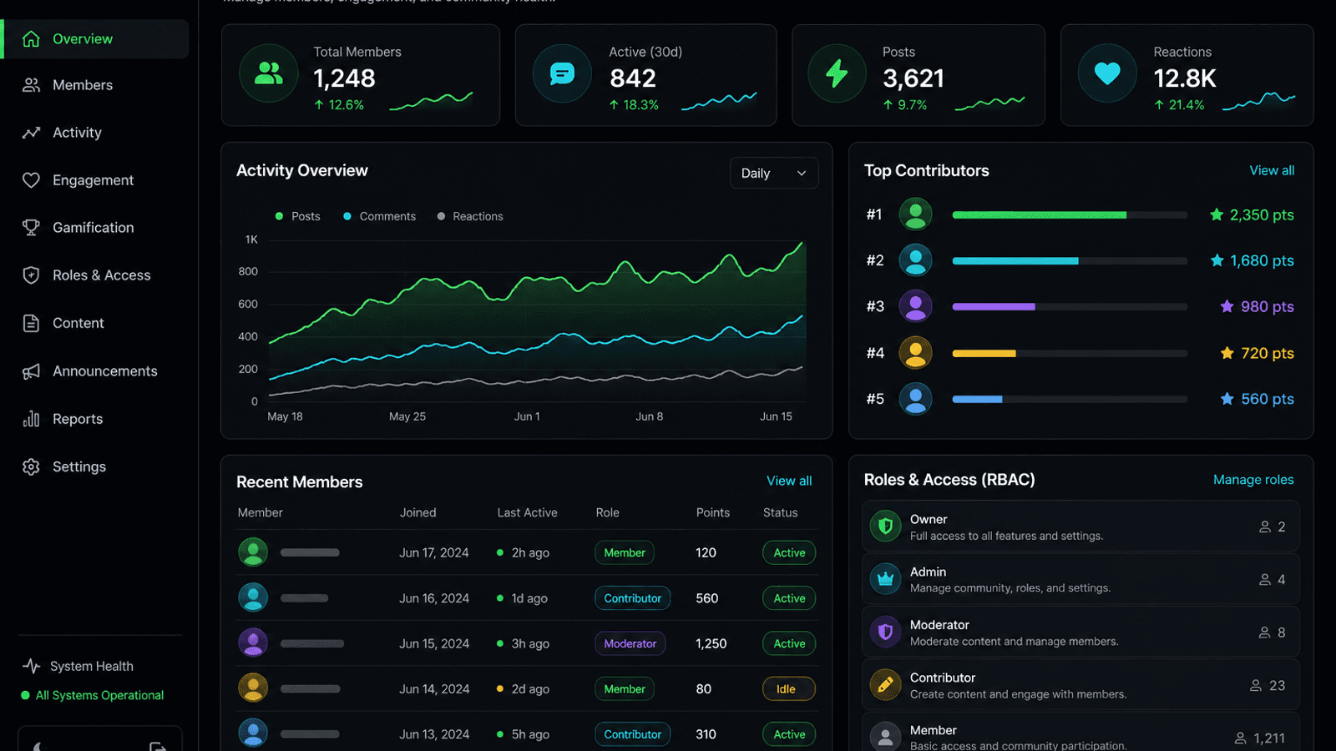Click avatar of member joined Jun 17, 2024
The height and width of the screenshot is (751, 1336).
(x=253, y=552)
